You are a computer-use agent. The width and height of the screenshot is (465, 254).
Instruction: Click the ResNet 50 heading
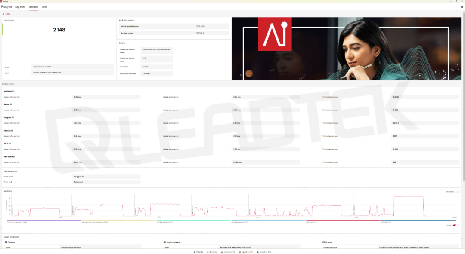(8, 104)
